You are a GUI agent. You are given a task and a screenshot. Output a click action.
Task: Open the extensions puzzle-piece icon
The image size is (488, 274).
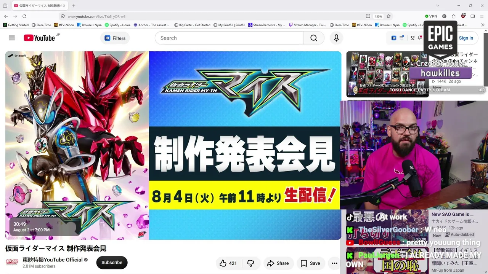[453, 16]
